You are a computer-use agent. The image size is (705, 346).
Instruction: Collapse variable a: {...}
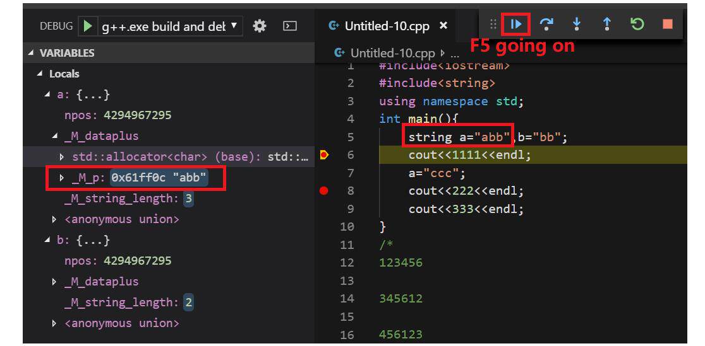point(47,95)
